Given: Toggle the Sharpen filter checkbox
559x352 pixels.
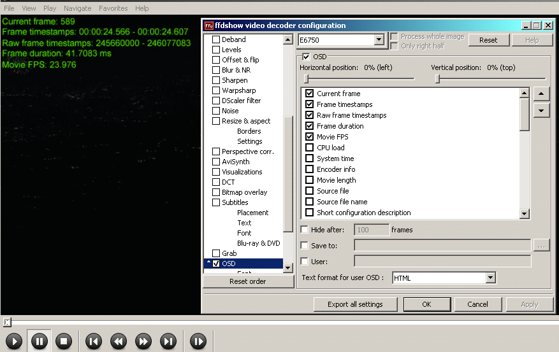Looking at the screenshot, I should (x=216, y=80).
